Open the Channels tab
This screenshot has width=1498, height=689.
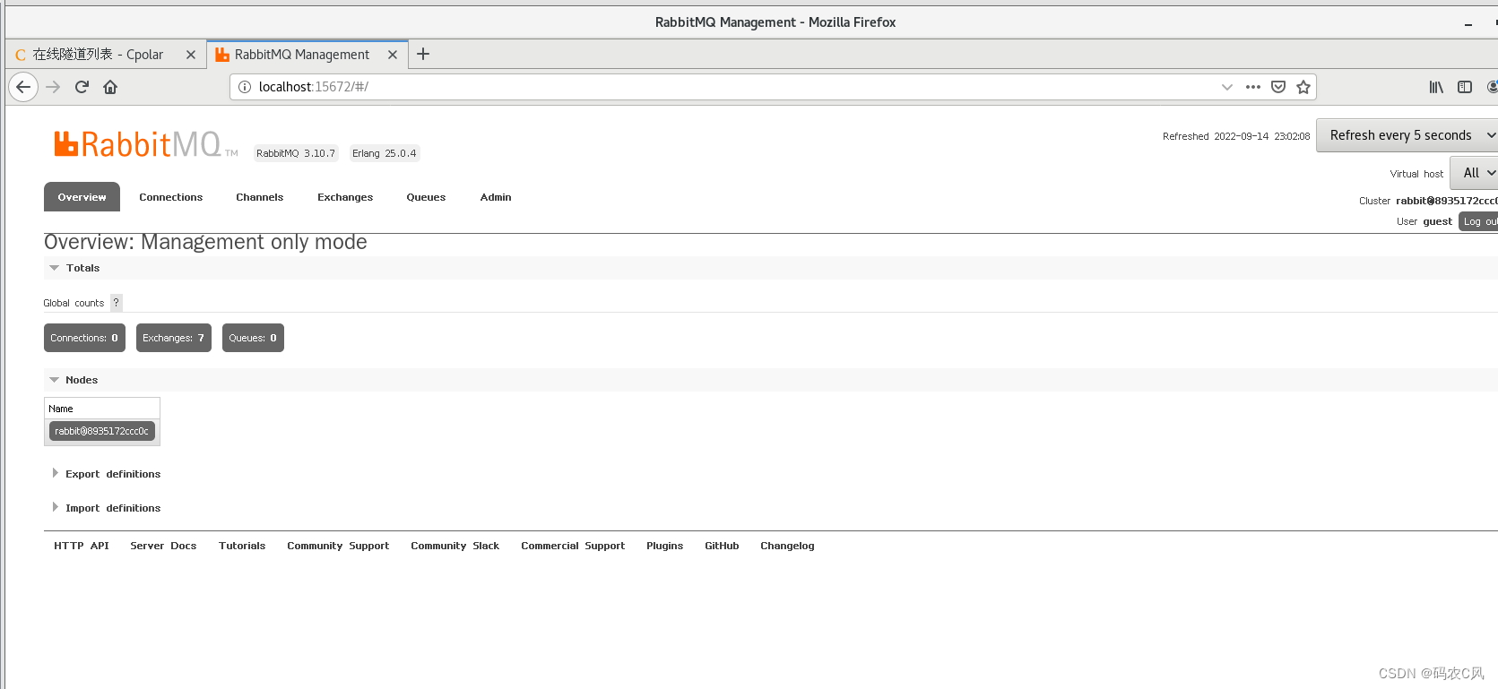click(259, 197)
